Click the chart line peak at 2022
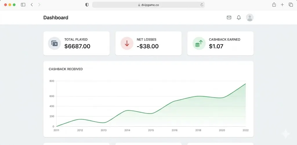Image resolution: width=297 pixels, height=145 pixels. [245, 84]
